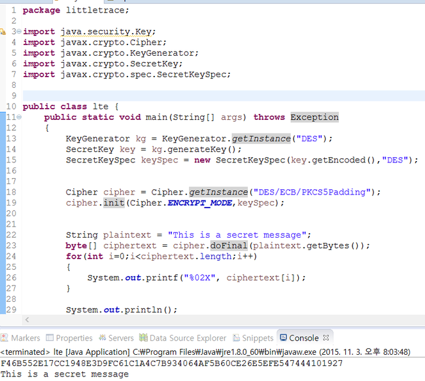Collapse the import block fold at line 3
Screen dimensions: 425x381
coord(20,31)
